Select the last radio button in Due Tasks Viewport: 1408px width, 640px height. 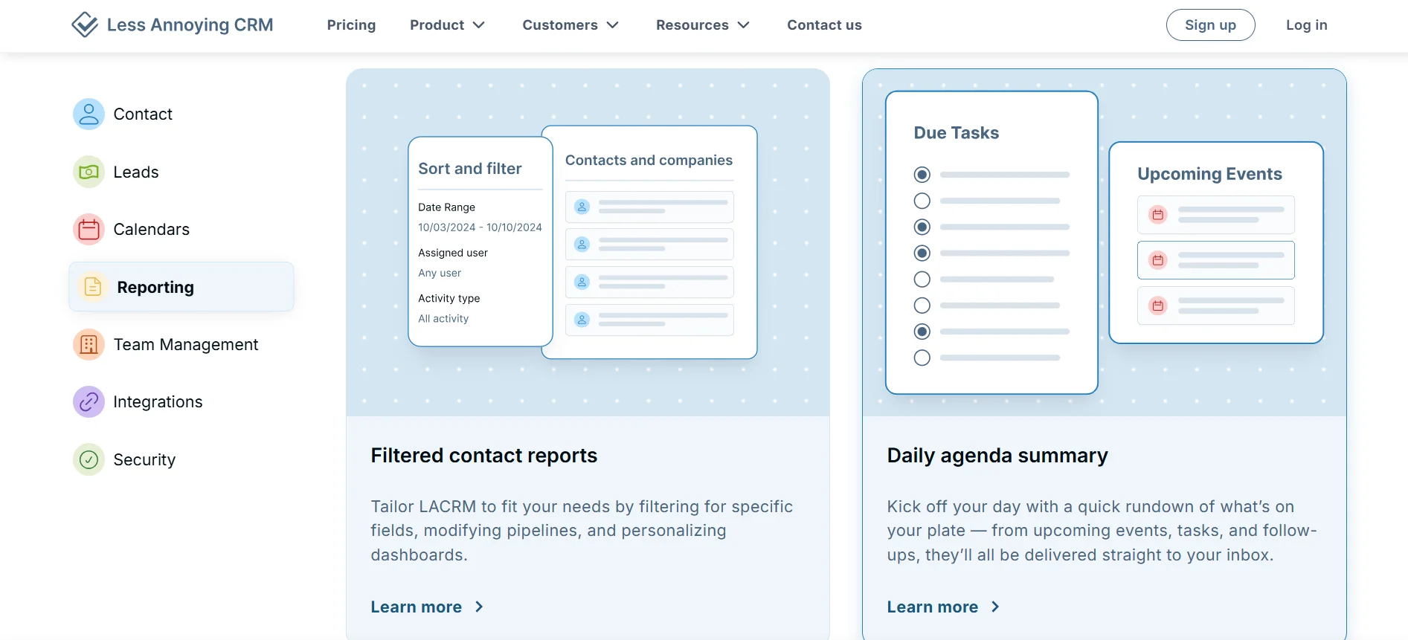(x=922, y=358)
